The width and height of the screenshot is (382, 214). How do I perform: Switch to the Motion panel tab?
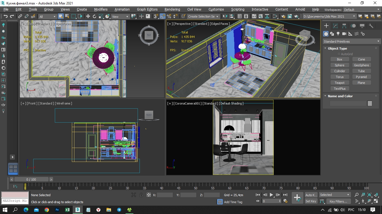353,26
